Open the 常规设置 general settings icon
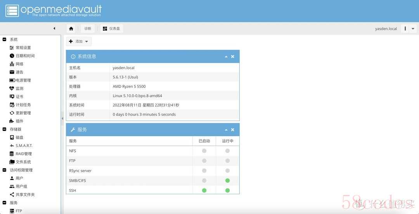This screenshot has height=214, width=419. coord(12,48)
